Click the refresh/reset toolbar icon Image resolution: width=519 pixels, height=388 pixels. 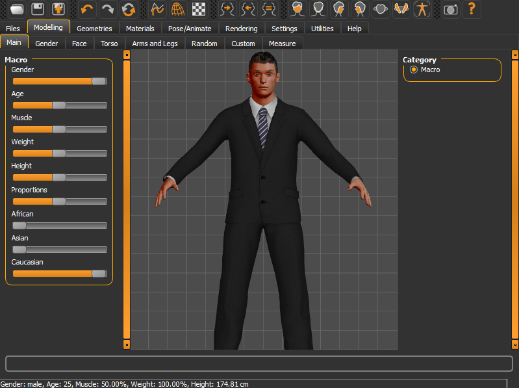tap(128, 9)
